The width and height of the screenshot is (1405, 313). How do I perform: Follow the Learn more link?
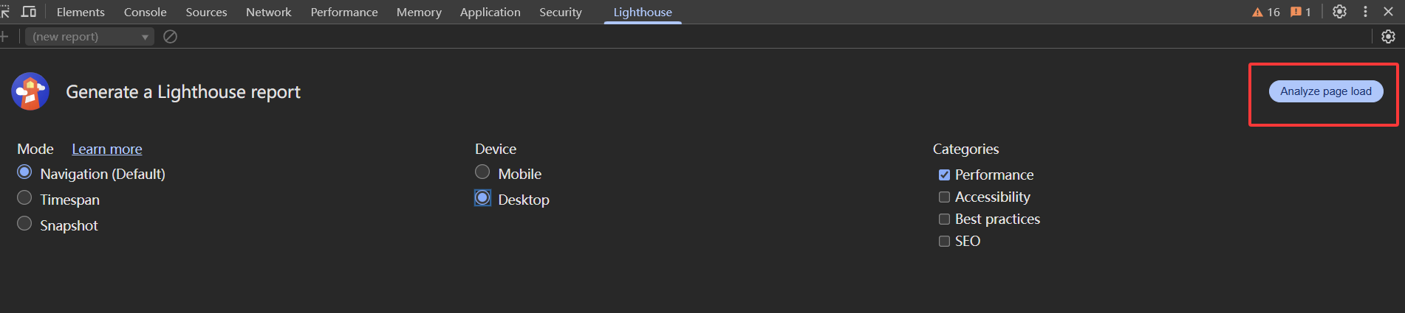pos(107,150)
